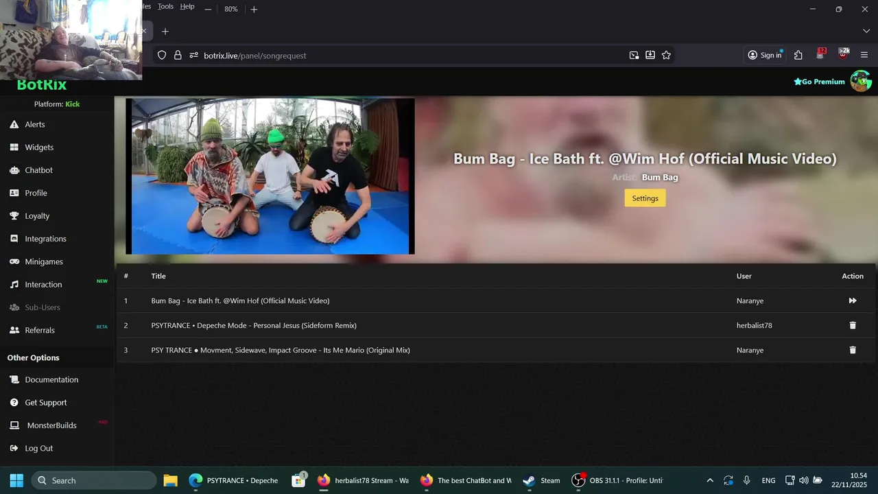Open the Firefox hamburger menu
This screenshot has width=878, height=494.
[x=864, y=55]
